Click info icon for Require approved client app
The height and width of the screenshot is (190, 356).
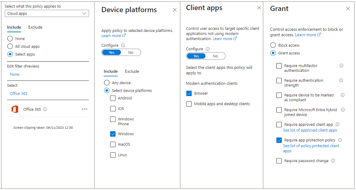click(337, 124)
